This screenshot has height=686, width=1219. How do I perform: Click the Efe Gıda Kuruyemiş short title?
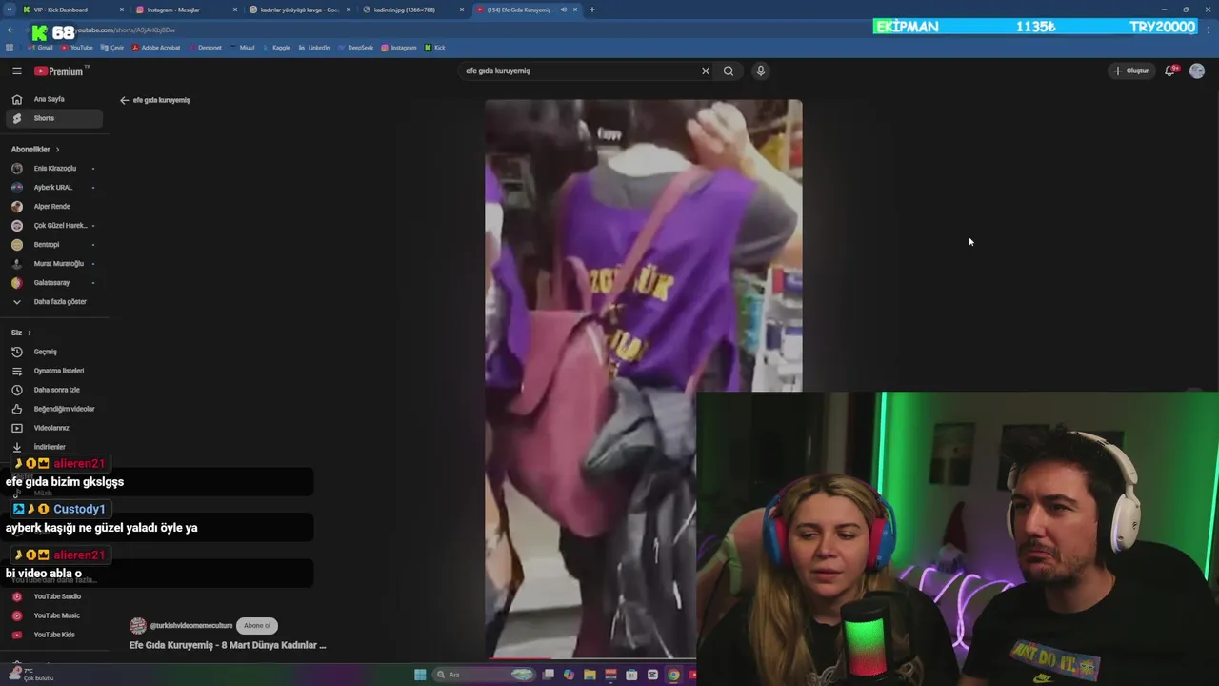(228, 645)
